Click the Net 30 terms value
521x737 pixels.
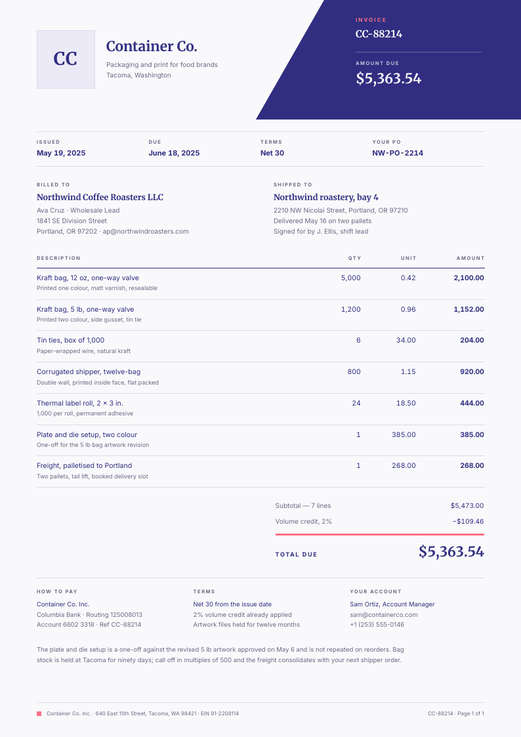tap(272, 153)
